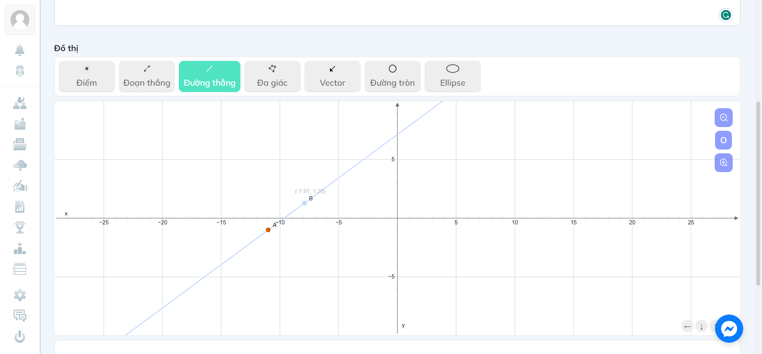Open the person-on-folder sidebar icon
This screenshot has width=762, height=354.
pos(20,124)
